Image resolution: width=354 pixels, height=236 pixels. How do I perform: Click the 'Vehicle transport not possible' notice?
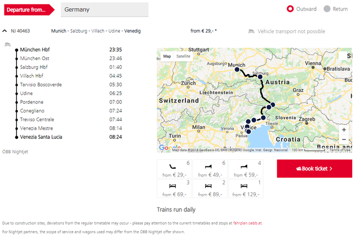pos(291,31)
